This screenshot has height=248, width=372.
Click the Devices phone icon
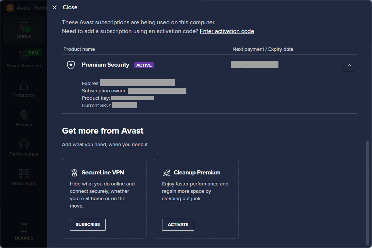pyautogui.click(x=24, y=228)
